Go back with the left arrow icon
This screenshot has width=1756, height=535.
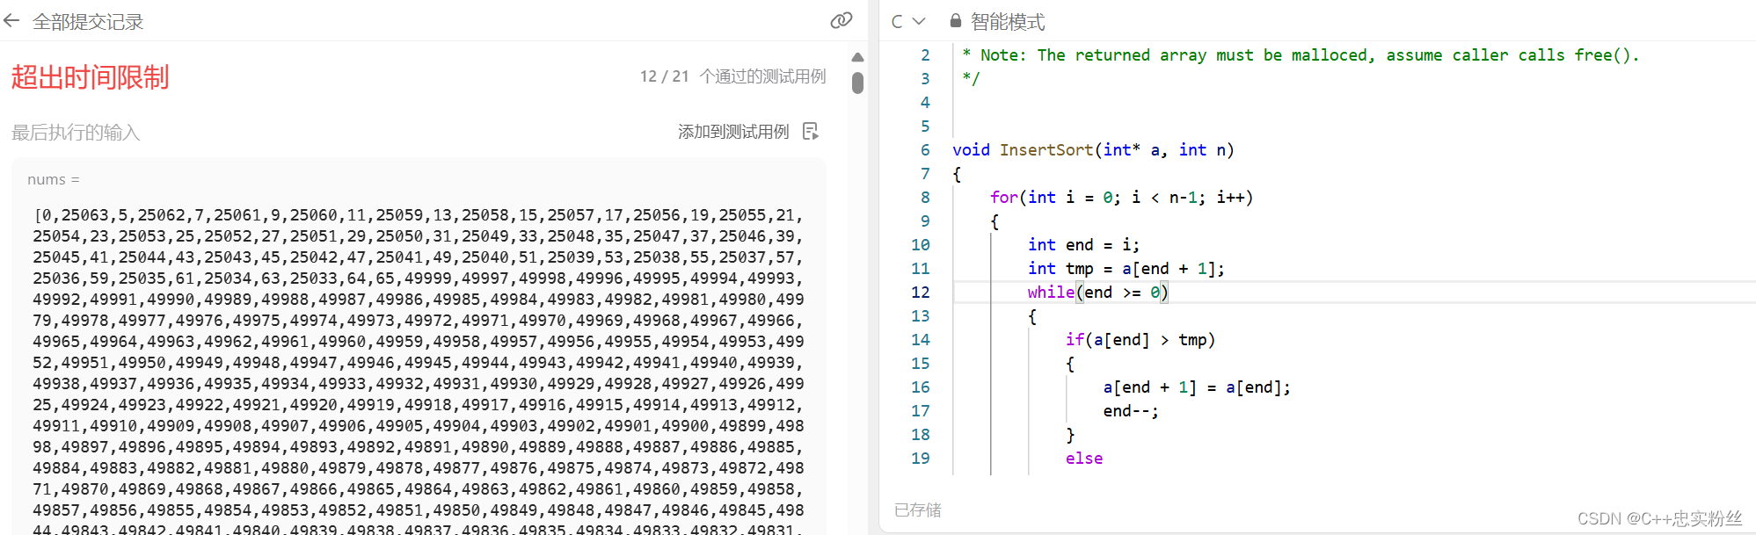click(11, 21)
